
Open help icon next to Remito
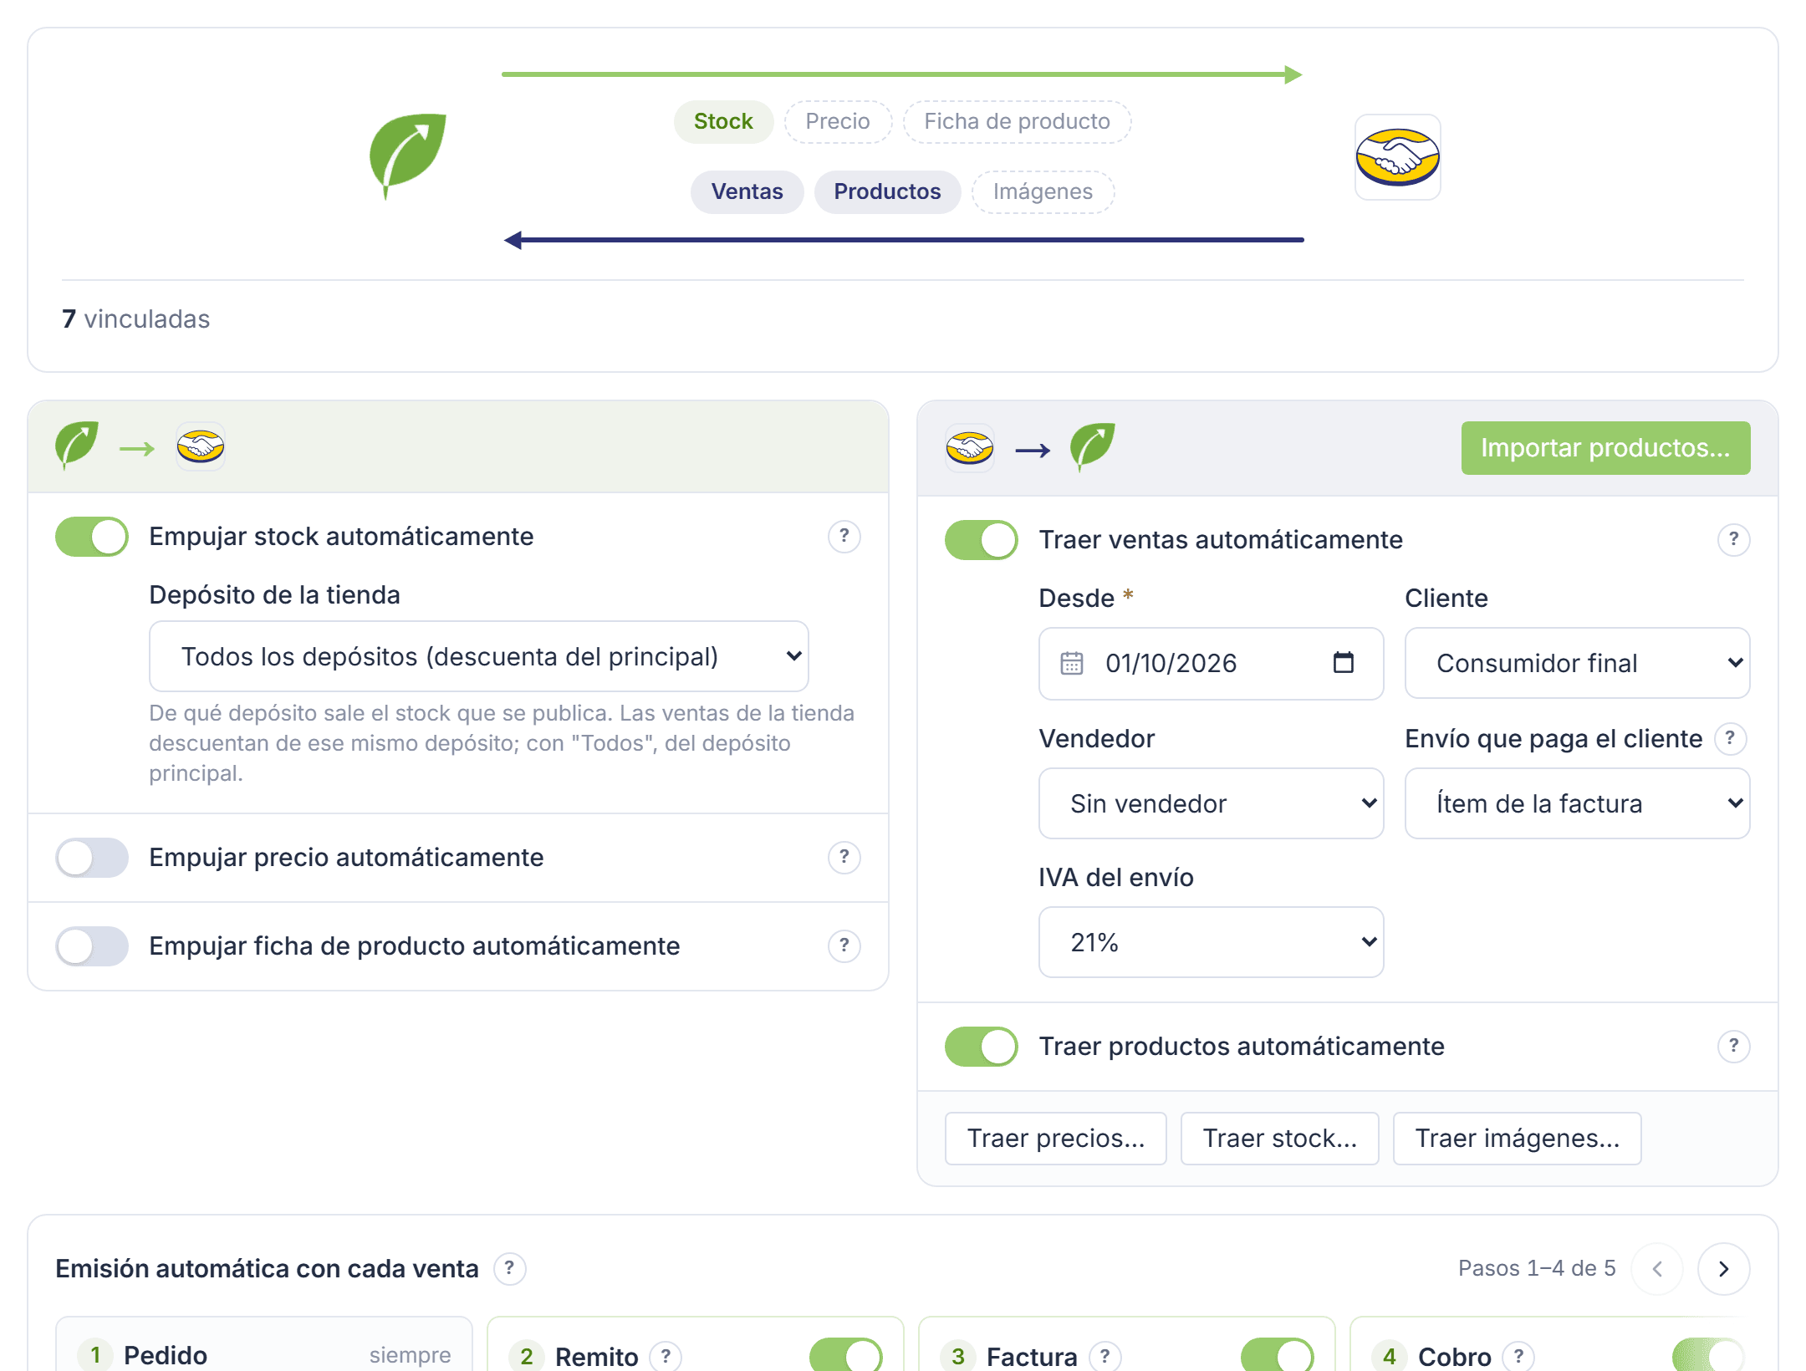pyautogui.click(x=666, y=1356)
